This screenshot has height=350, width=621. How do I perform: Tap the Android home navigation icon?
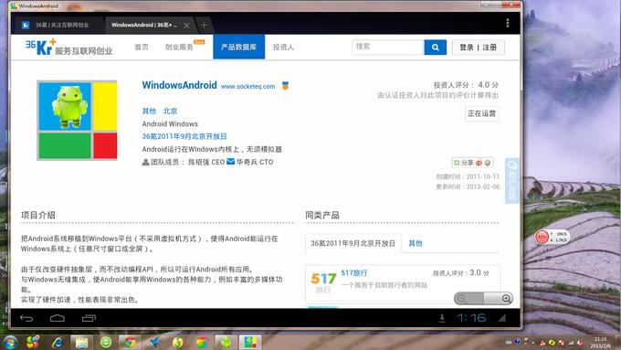58,318
